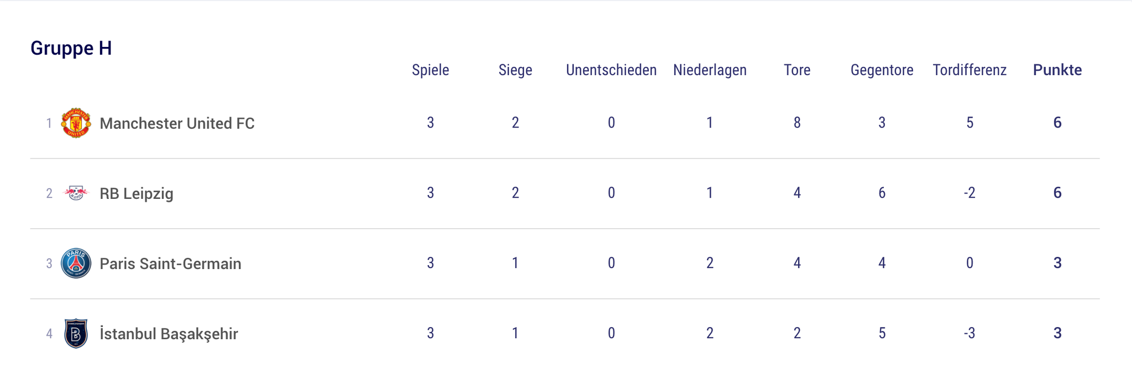Click RB Leipzig's goal difference of -2

(x=969, y=193)
